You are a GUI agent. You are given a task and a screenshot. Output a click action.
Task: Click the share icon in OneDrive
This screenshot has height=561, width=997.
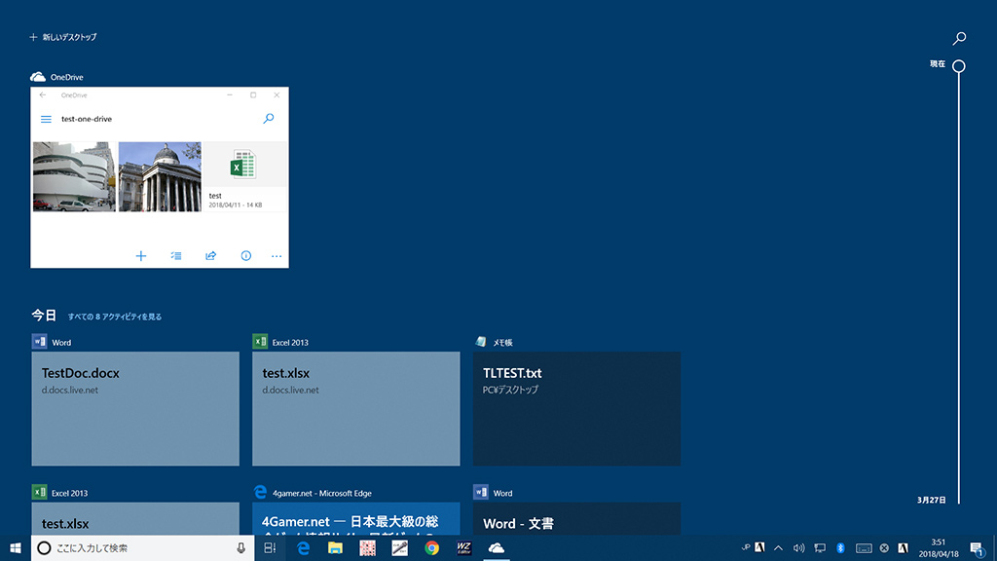pyautogui.click(x=211, y=256)
